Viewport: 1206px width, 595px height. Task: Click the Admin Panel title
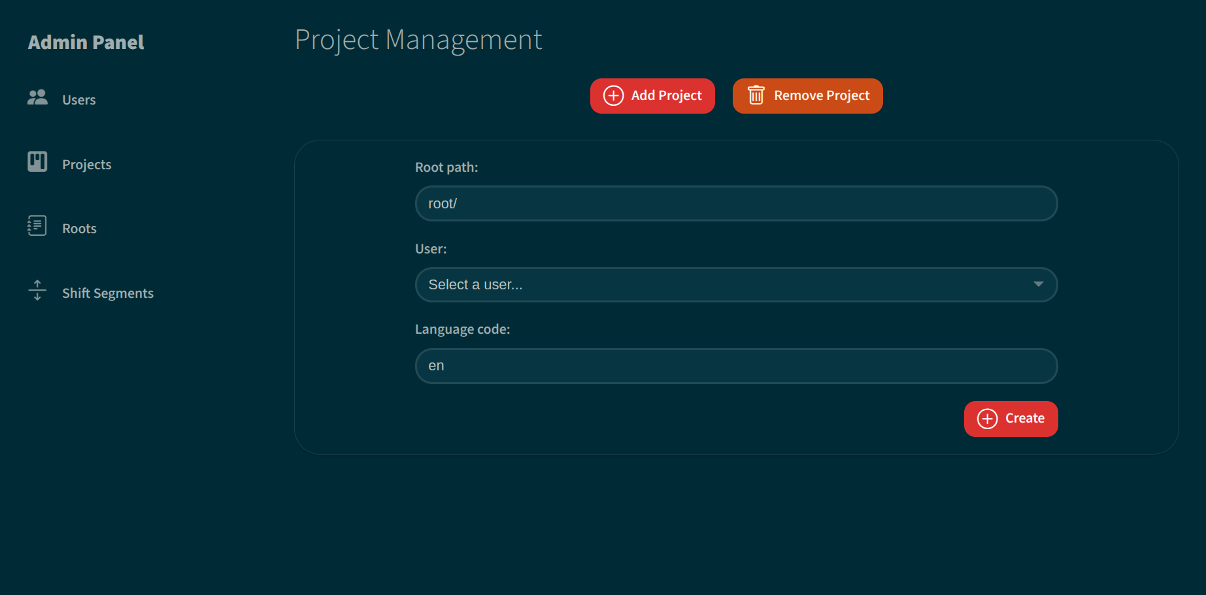tap(86, 42)
